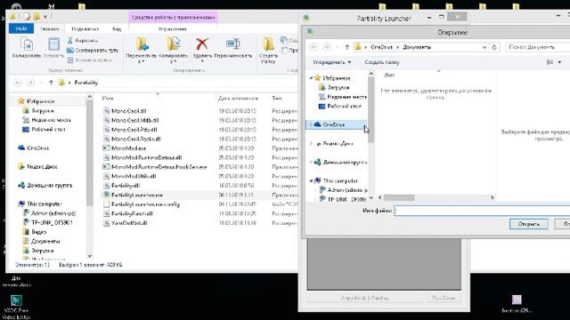Select the docx file icon on the desktop
The image size is (570, 320).
16,281
